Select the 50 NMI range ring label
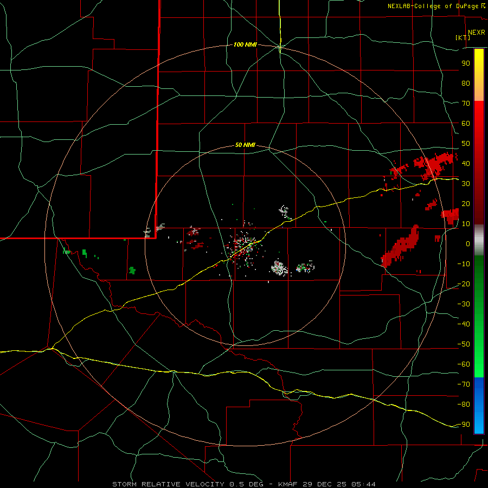 (x=245, y=145)
